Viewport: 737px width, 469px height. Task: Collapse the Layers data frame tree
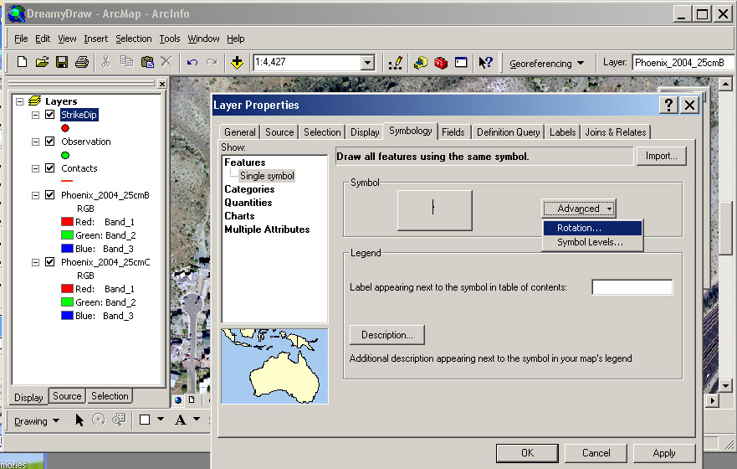point(20,101)
